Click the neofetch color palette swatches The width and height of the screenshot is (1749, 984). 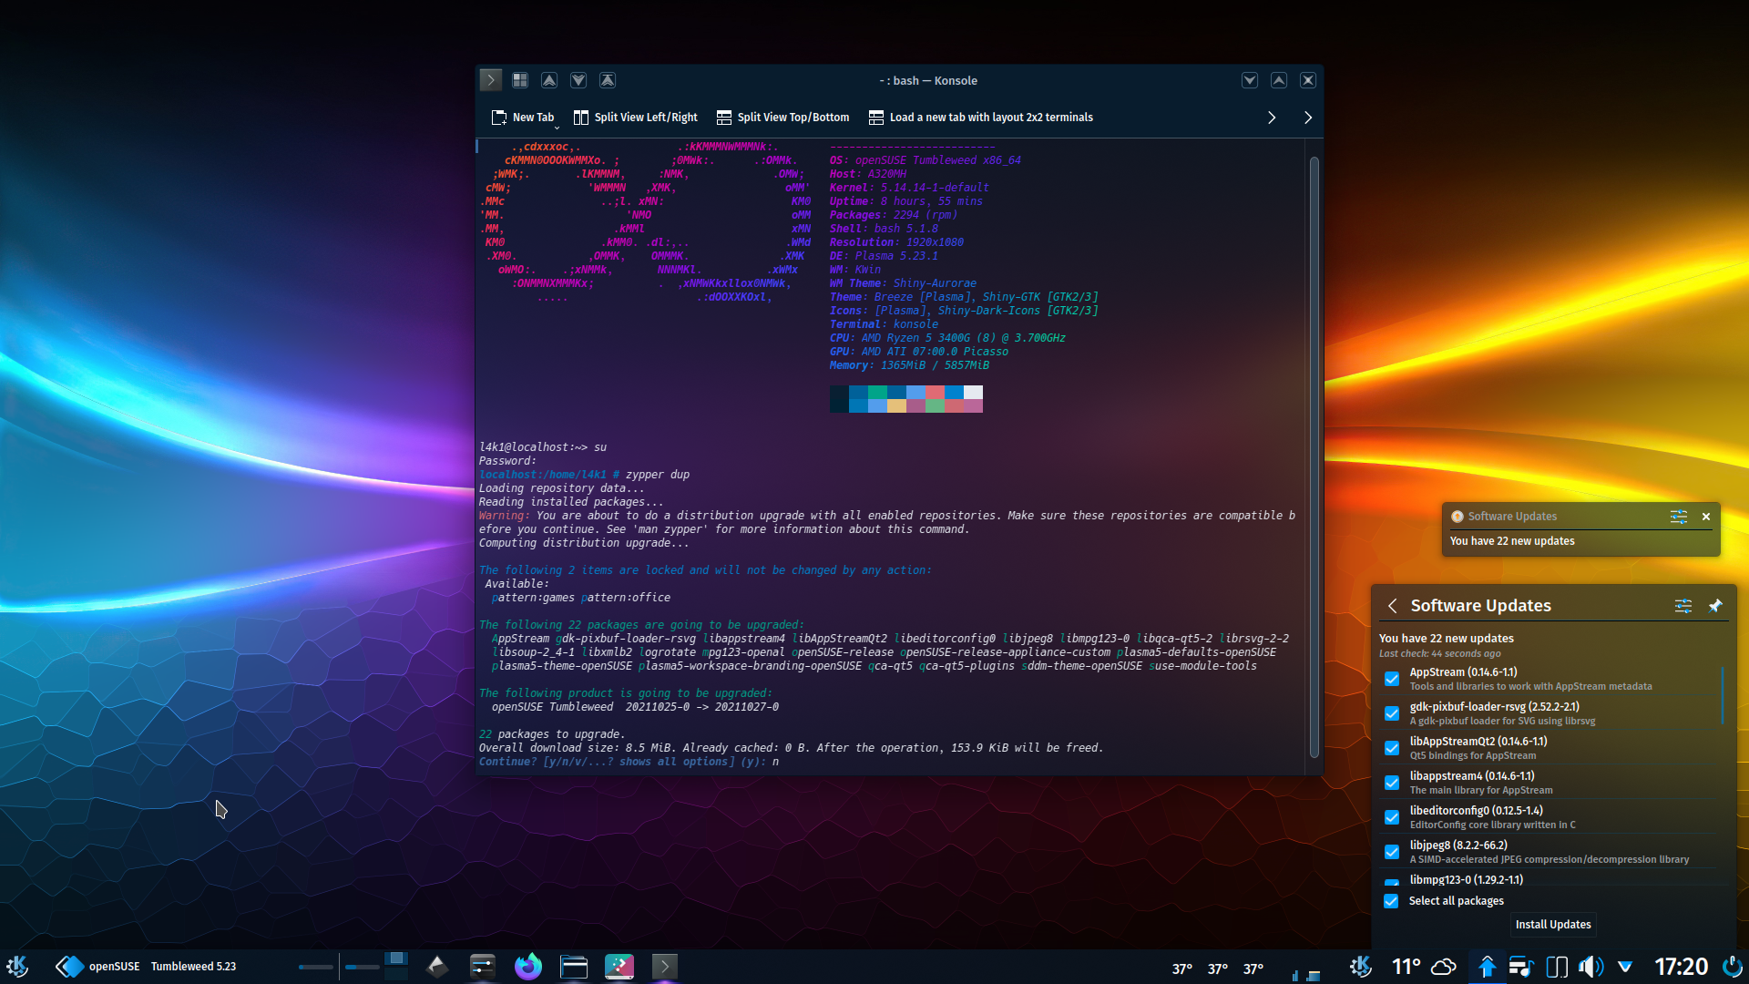click(906, 399)
